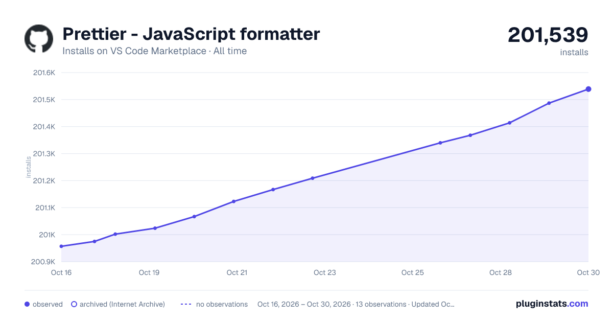Click the no observations dashed legend marker
613x322 pixels.
(x=186, y=304)
